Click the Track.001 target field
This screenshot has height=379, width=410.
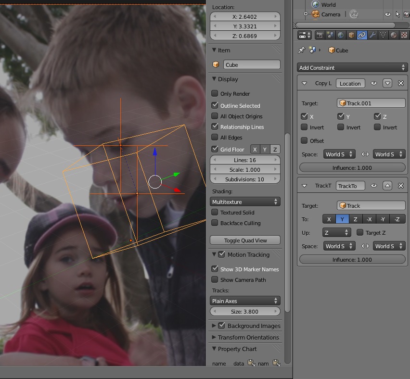click(x=371, y=103)
